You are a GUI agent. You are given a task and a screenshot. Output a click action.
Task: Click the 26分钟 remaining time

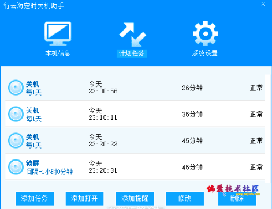tap(192, 88)
